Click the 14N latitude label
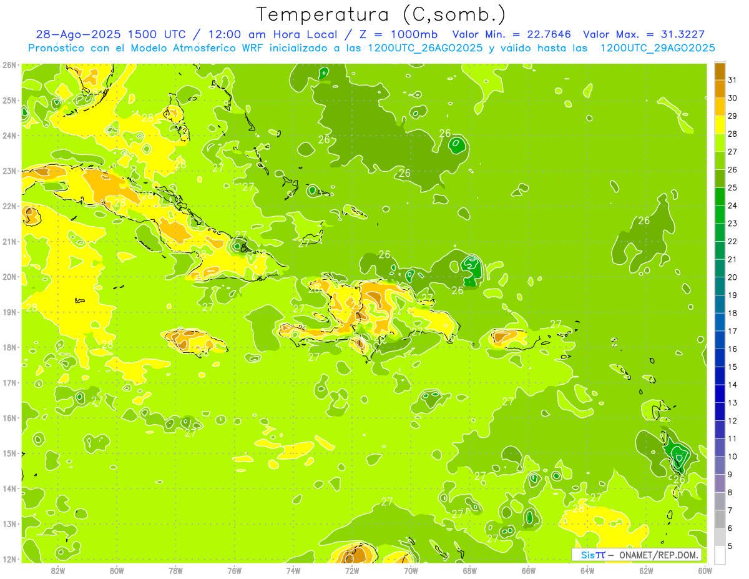The image size is (749, 579). pos(9,488)
